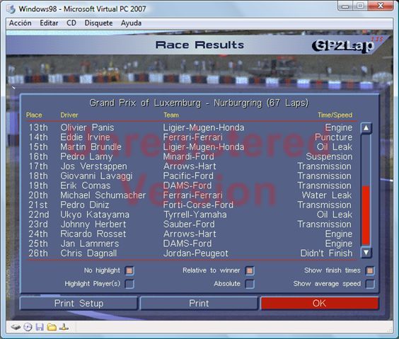Select the Olivier Panis row
This screenshot has height=339, width=399.
coord(190,127)
